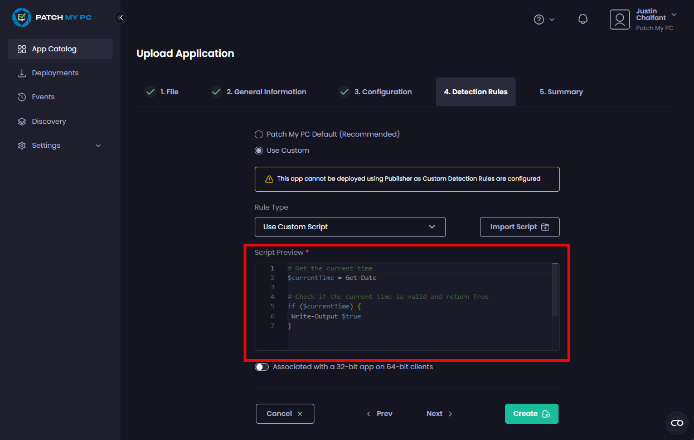Image resolution: width=694 pixels, height=440 pixels.
Task: Open the Rule Type dropdown
Action: (x=350, y=227)
